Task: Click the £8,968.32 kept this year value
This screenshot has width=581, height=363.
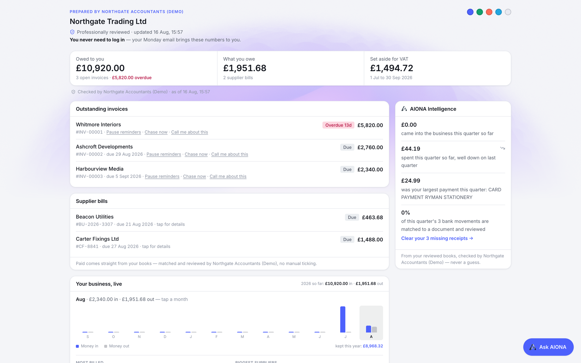Action: (373, 346)
